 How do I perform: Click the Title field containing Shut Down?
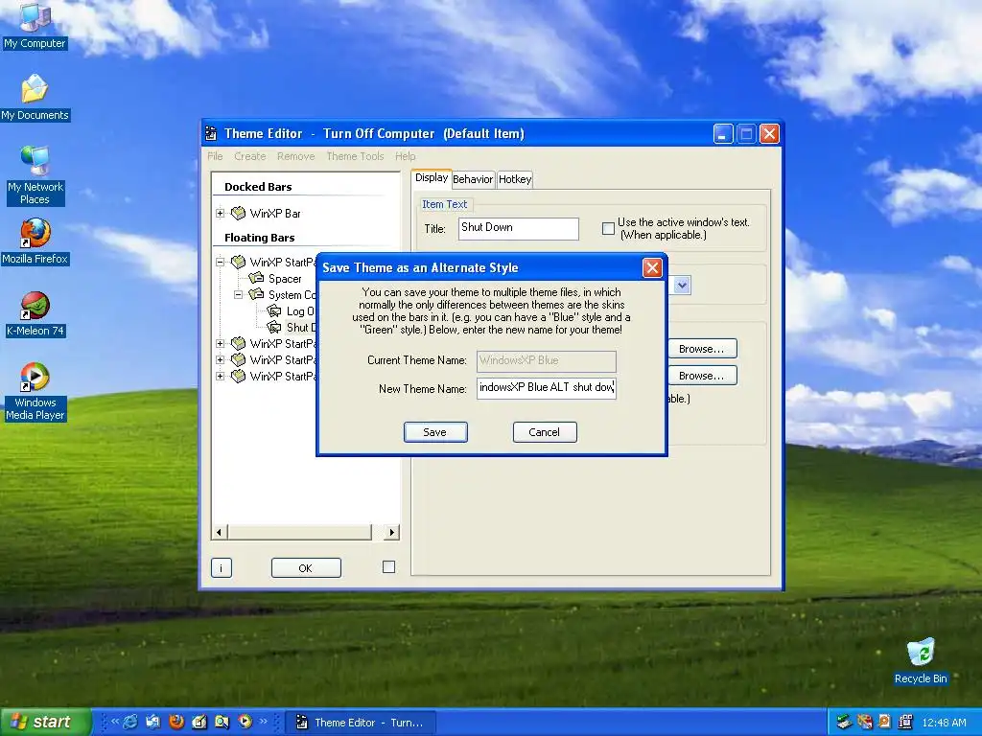point(519,228)
